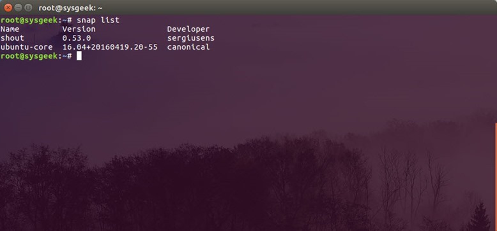Click the terminal cursor block at prompt
Viewport: 497px width, 231px height.
(x=79, y=56)
